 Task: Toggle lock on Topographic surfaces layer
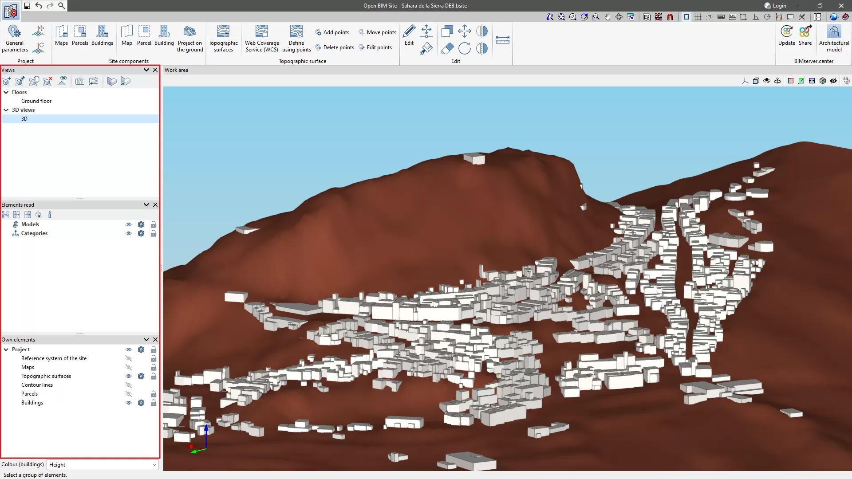pos(154,376)
